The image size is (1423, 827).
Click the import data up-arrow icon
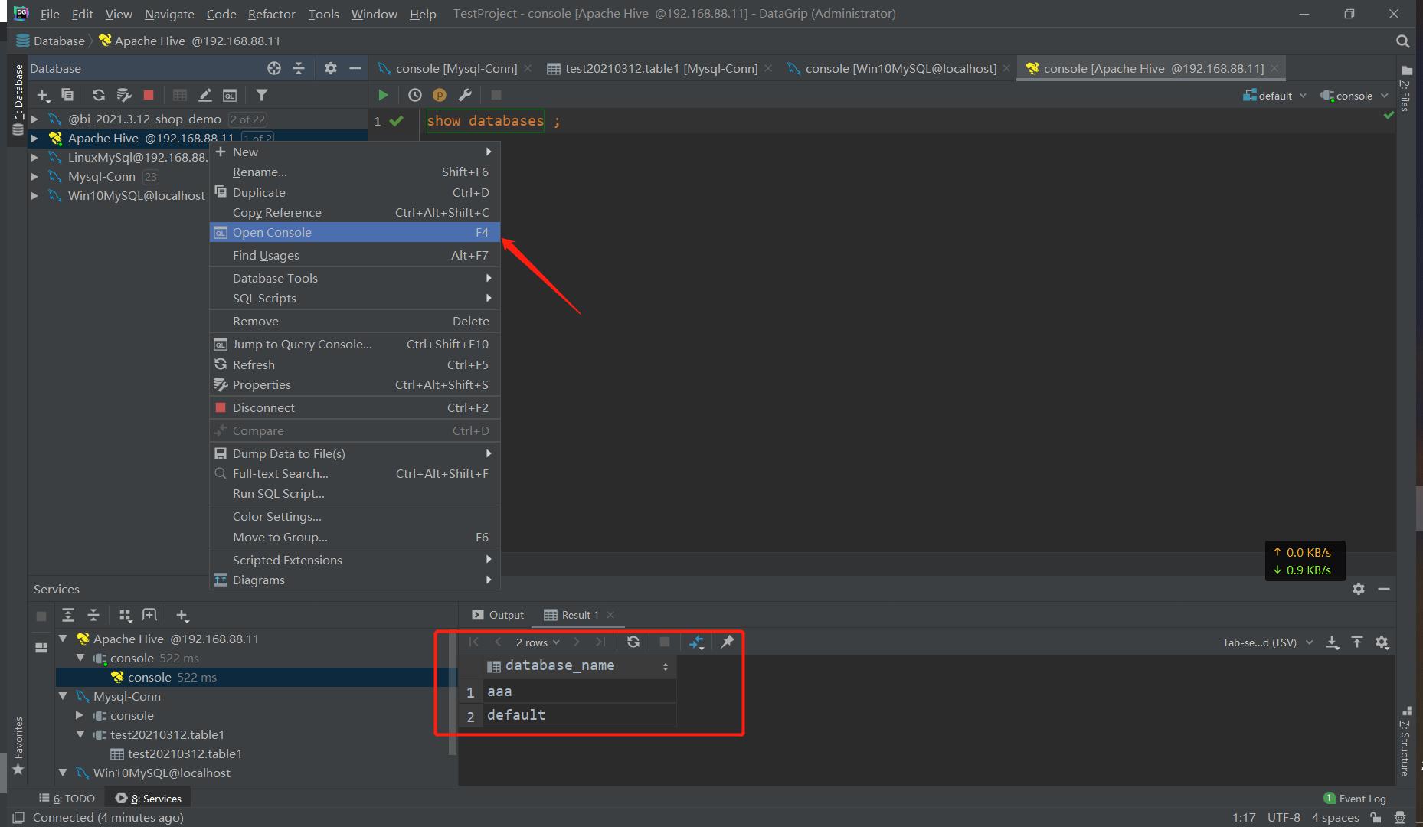pyautogui.click(x=1357, y=642)
